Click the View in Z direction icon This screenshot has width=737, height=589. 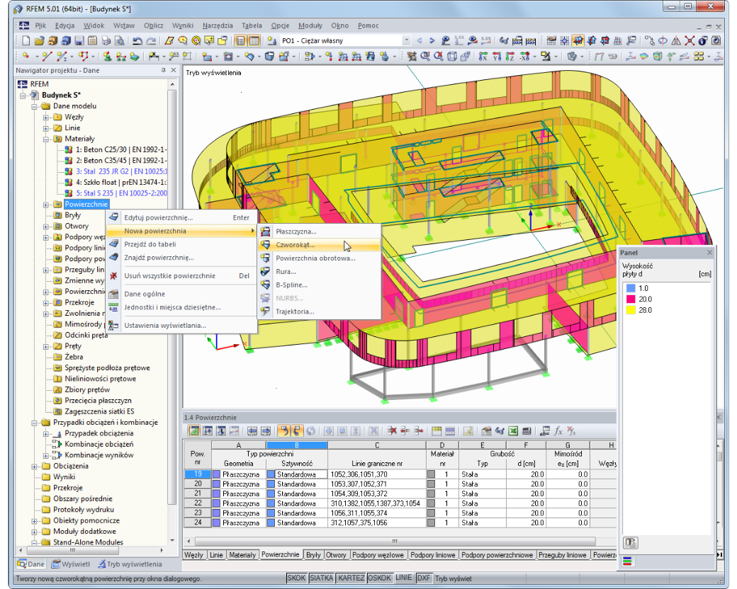[510, 57]
